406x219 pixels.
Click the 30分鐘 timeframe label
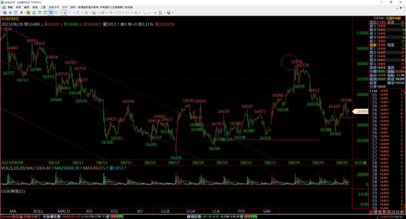click(360, 163)
